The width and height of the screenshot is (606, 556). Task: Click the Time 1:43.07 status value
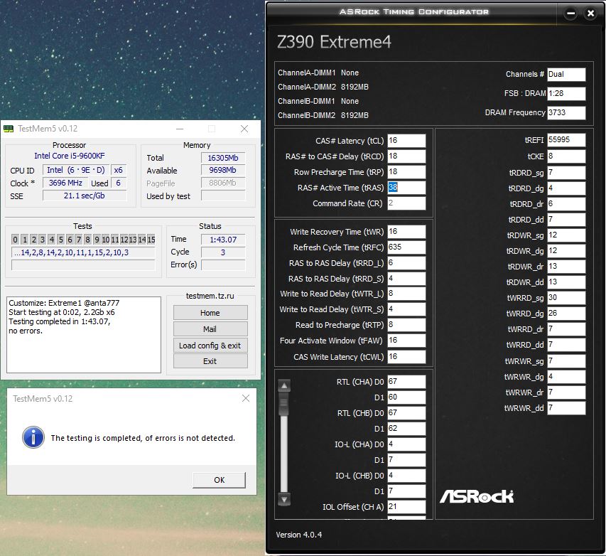point(223,240)
